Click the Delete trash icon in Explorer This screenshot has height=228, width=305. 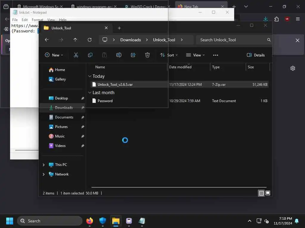tap(147, 55)
